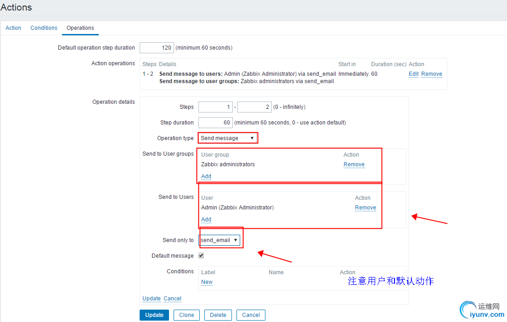Screen dimensions: 507x322
Task: Click the 'Start in' column header
Action: [347, 64]
